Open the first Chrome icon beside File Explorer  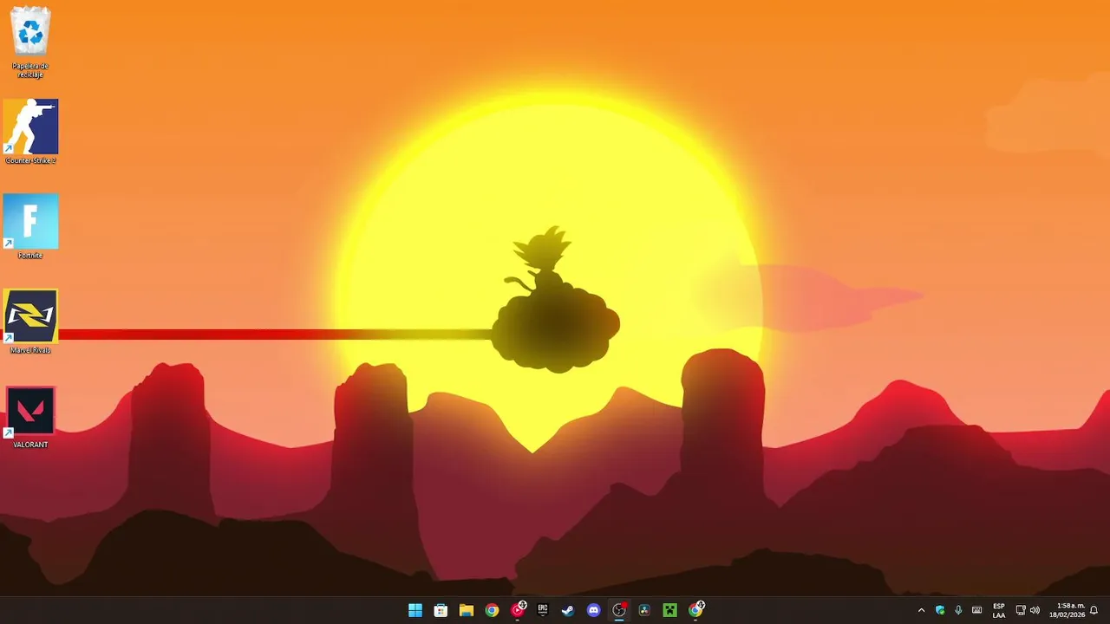(492, 610)
